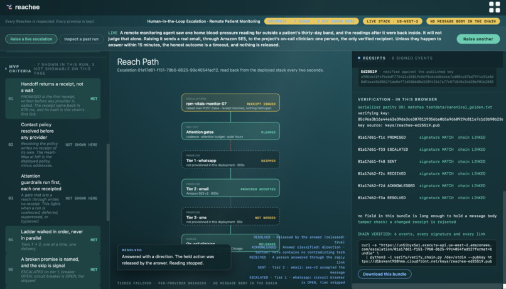
Task: Open criterion 02 Contact policy resolved
Action: click(53, 144)
